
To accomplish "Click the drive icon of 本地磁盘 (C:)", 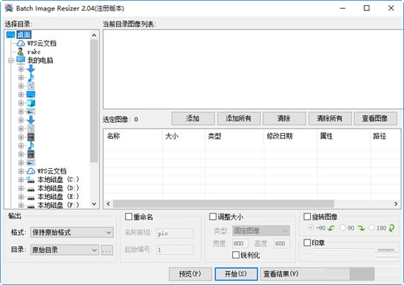I will pyautogui.click(x=31, y=180).
